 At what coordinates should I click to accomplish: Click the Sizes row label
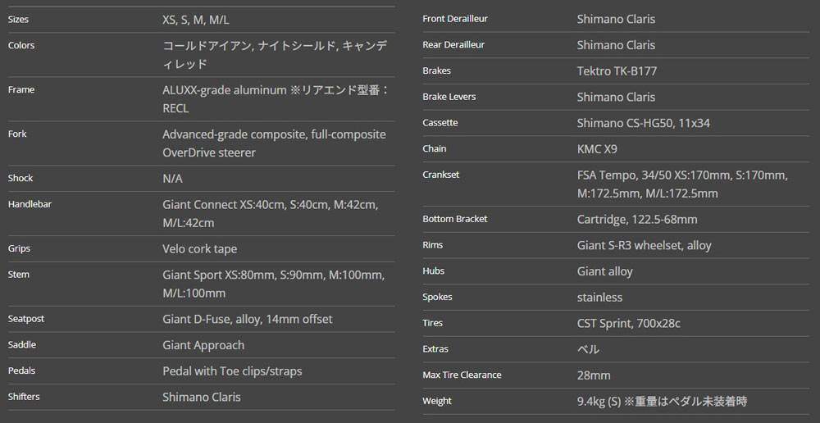pos(18,20)
